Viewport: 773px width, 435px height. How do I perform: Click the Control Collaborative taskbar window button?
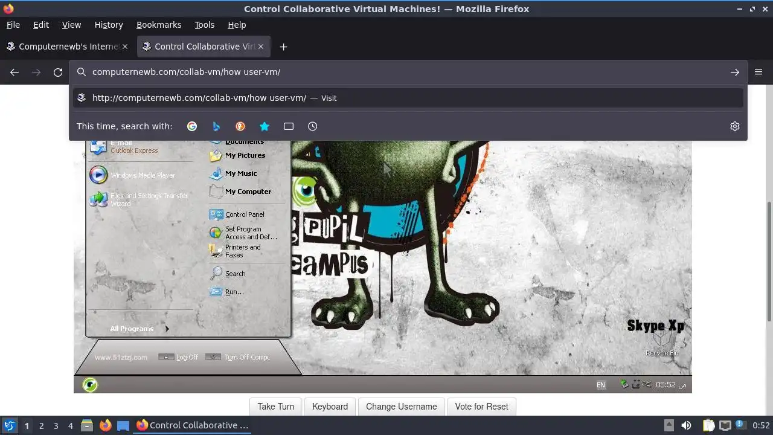[193, 425]
